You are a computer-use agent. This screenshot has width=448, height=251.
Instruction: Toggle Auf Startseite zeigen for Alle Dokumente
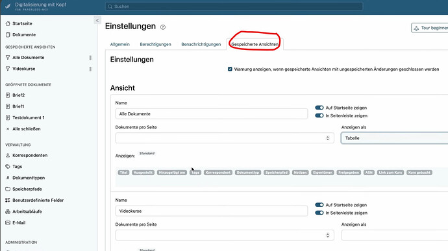point(319,108)
